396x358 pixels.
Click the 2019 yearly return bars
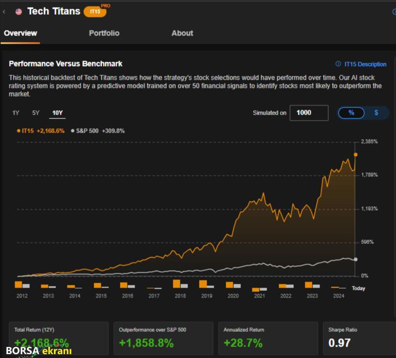click(207, 284)
